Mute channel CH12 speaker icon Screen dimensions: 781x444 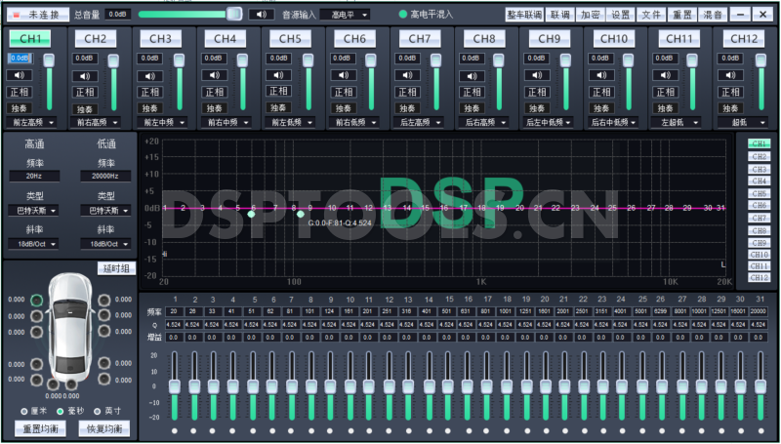click(730, 75)
